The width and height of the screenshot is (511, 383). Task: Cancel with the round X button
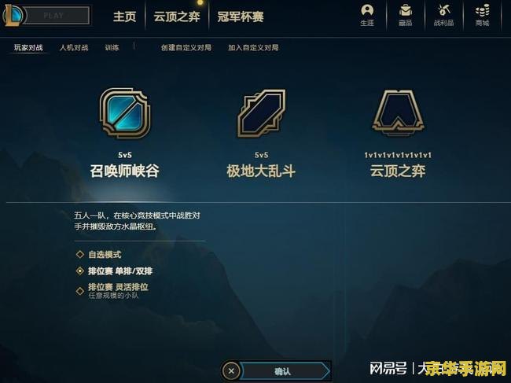tap(231, 371)
